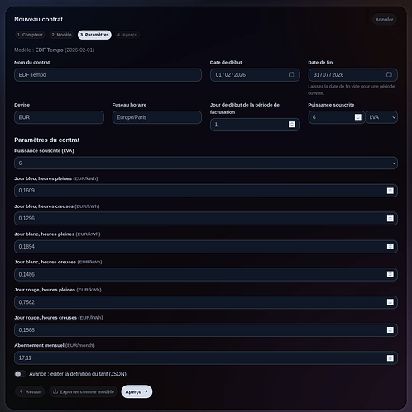Edit Jour rouge heures creuses price 0,1568
The width and height of the screenshot is (412, 412).
tap(206, 329)
